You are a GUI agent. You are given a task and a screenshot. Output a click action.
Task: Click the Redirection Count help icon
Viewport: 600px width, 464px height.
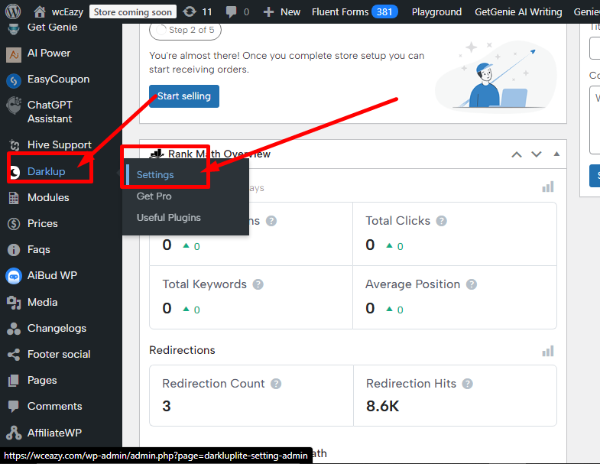(x=276, y=384)
